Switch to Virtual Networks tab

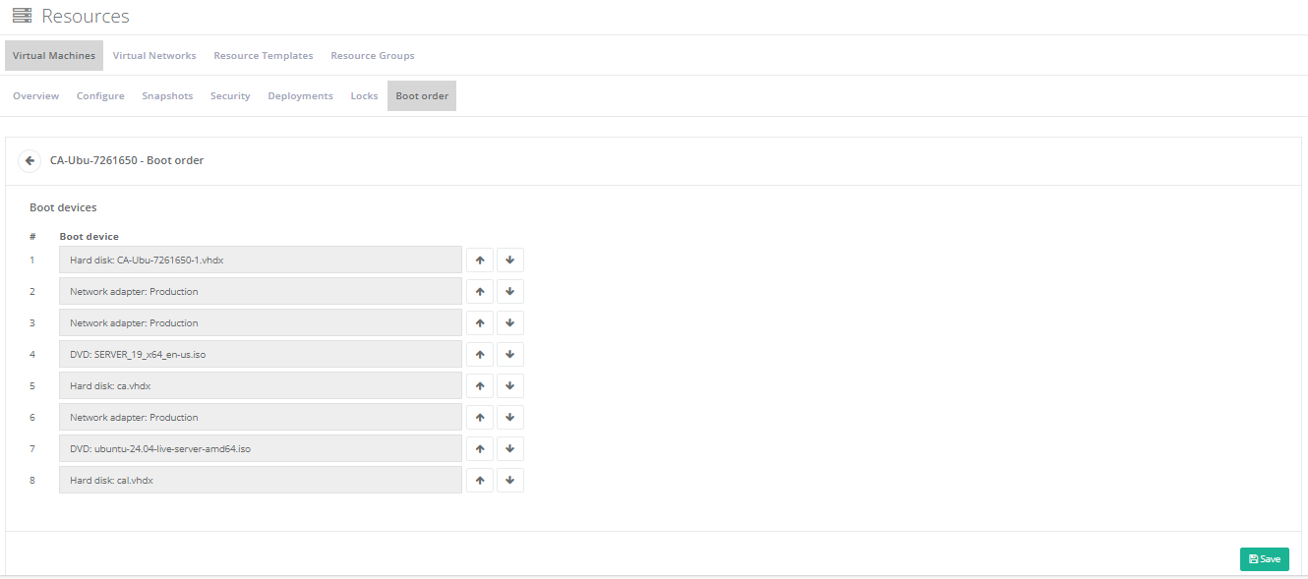point(154,56)
